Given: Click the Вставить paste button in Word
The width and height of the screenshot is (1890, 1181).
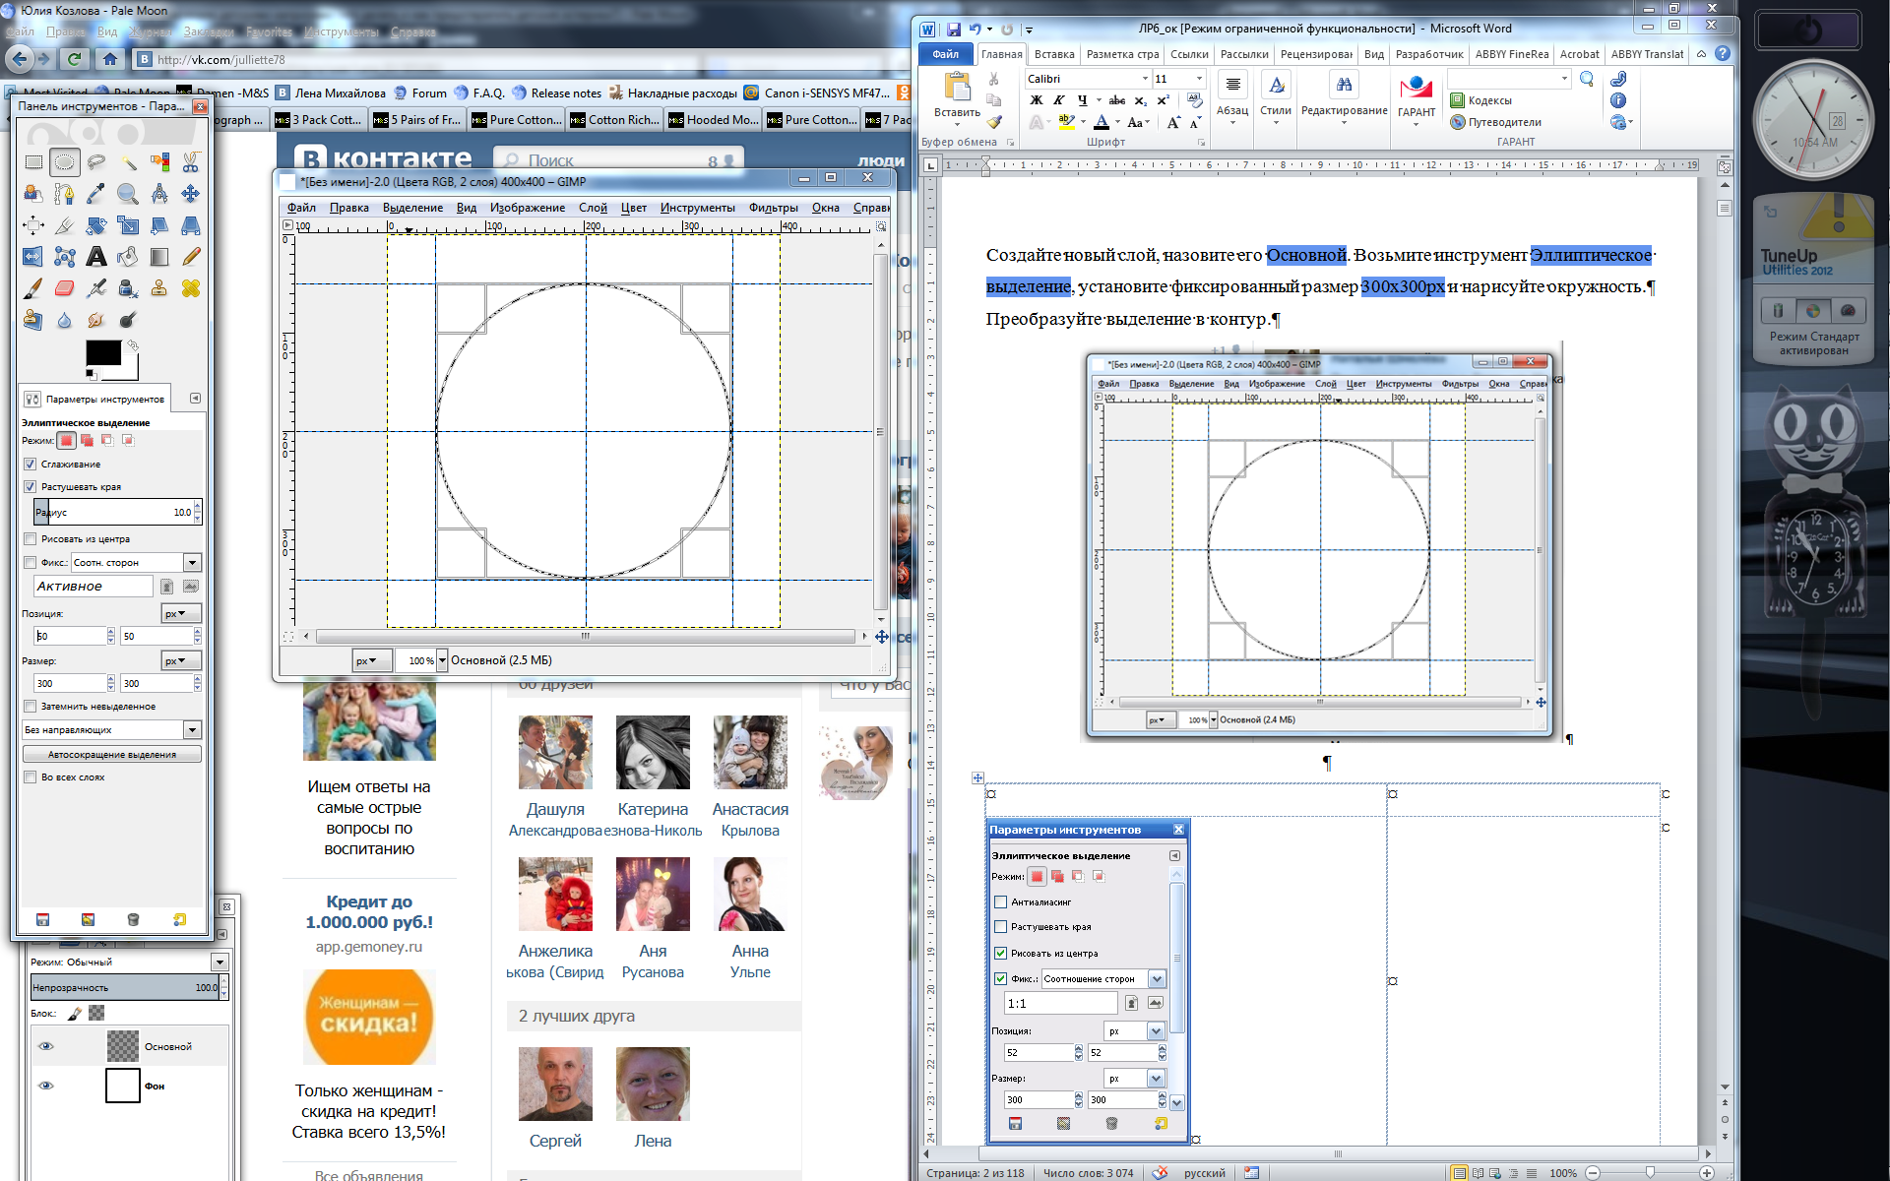Looking at the screenshot, I should tap(957, 96).
